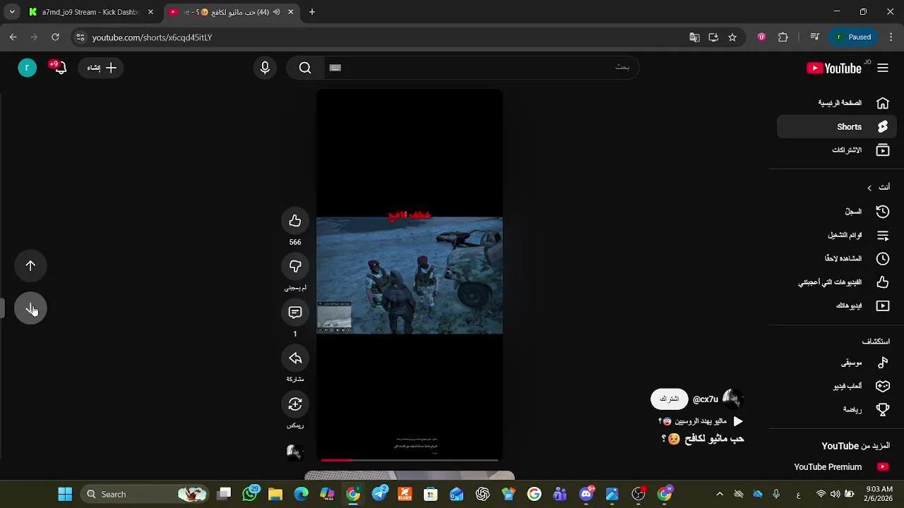
Task: Expand the أنت (You) section chevron
Action: (x=869, y=188)
